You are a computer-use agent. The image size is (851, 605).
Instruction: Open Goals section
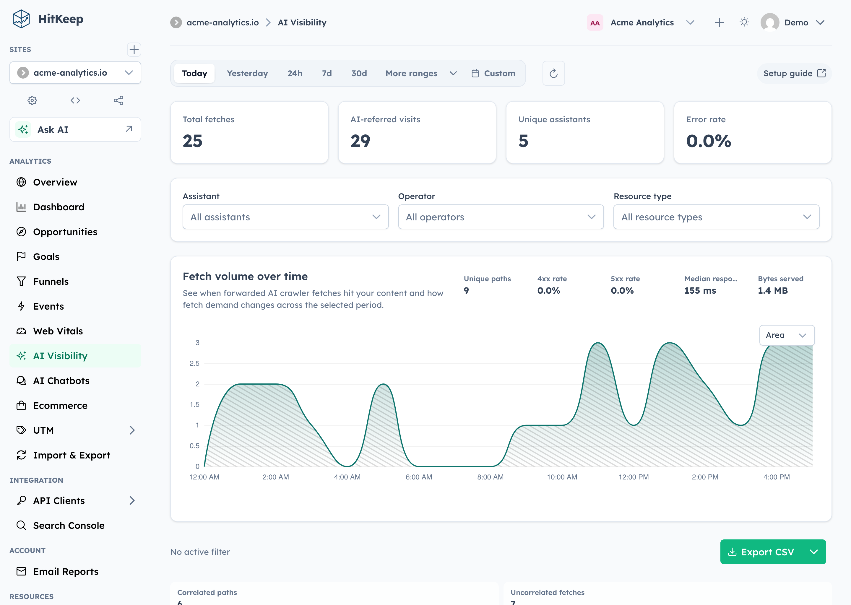[75, 257]
